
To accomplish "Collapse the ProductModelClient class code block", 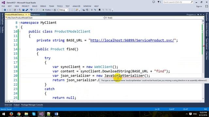I will pyautogui.click(x=20, y=32).
